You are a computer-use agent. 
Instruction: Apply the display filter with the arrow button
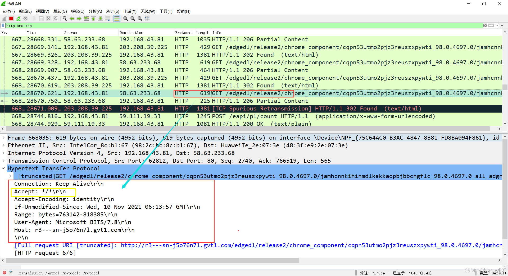point(491,26)
